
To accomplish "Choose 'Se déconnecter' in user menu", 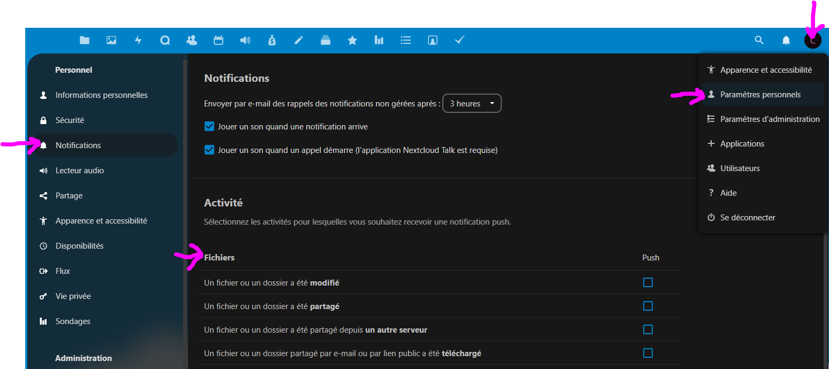I will point(748,218).
